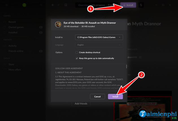
Task: Maximize the GOG Galaxy window
Action: 163,5
